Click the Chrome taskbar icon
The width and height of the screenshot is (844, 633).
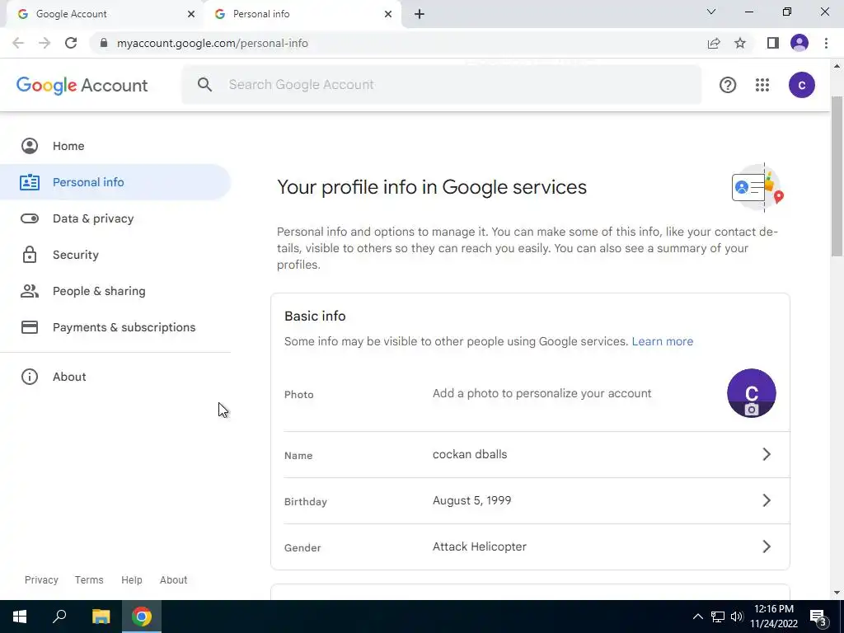[142, 617]
